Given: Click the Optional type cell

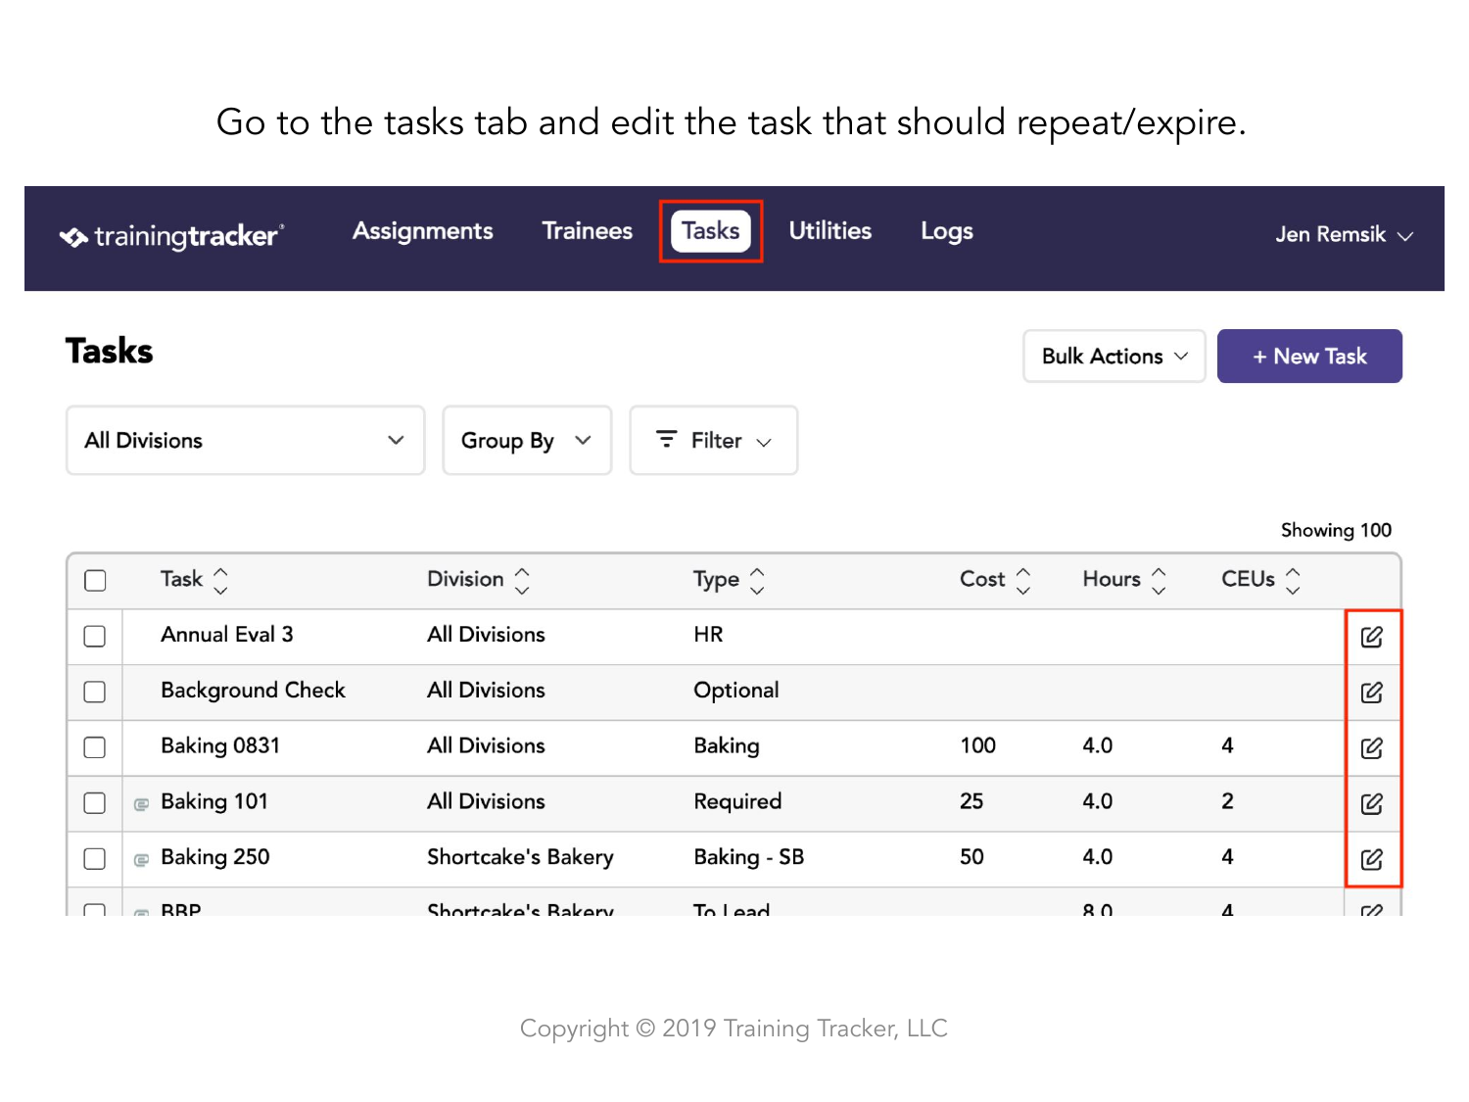Looking at the screenshot, I should 736,691.
